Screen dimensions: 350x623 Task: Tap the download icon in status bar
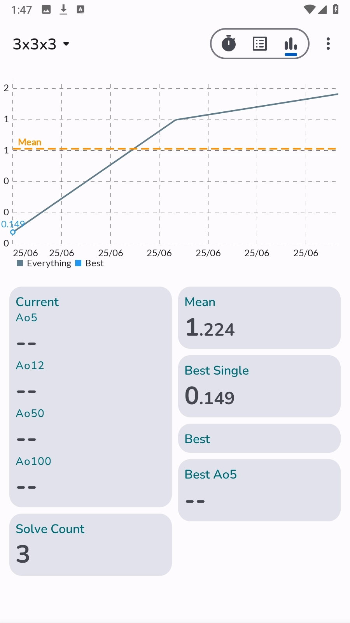[63, 10]
